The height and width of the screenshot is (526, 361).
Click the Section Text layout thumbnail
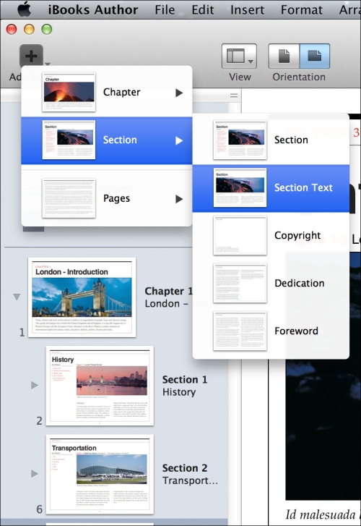[x=240, y=187]
